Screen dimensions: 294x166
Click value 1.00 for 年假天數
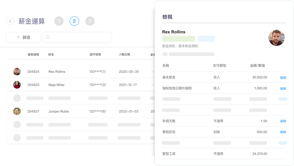264,121
